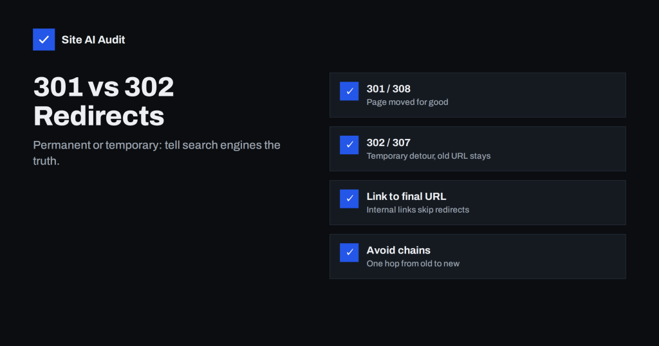Click the Link to final URL title

tap(407, 197)
